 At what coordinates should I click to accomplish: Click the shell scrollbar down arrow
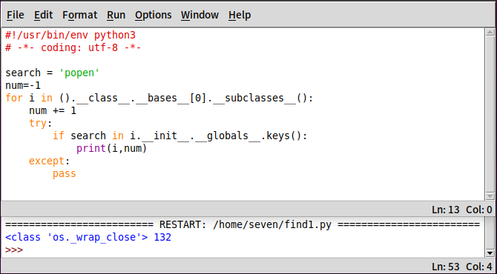490,253
